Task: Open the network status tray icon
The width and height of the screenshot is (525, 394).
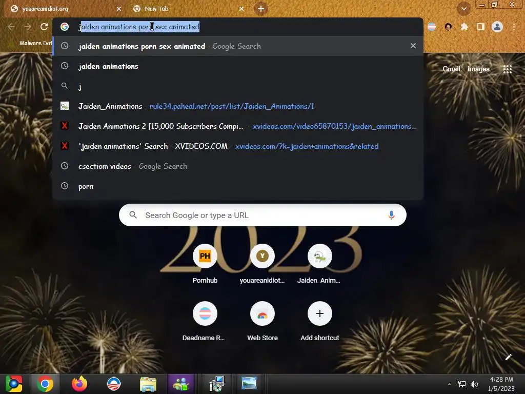Action: coord(462,384)
